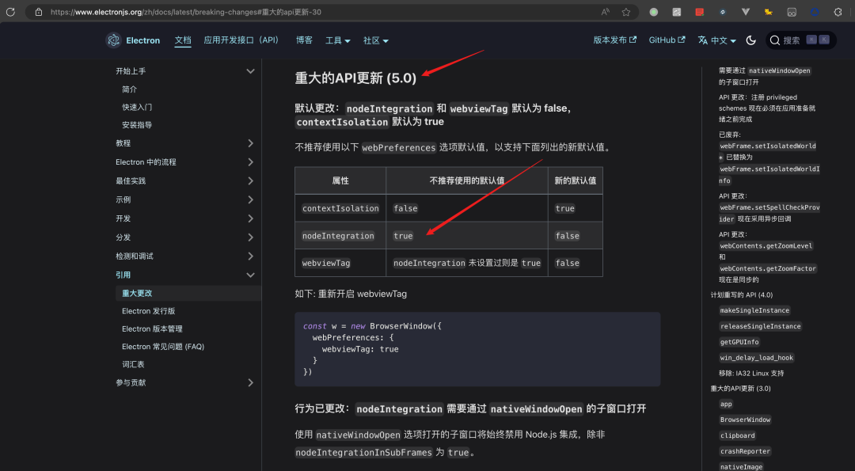The width and height of the screenshot is (855, 471).
Task: Open the 社区 dropdown menu
Action: [x=376, y=40]
